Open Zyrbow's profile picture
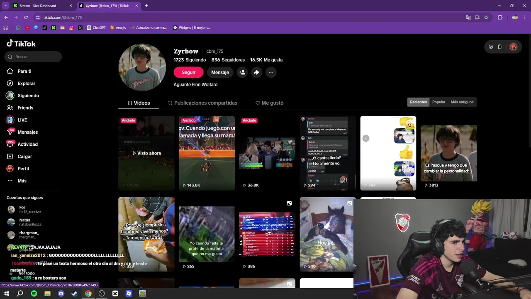 [142, 67]
